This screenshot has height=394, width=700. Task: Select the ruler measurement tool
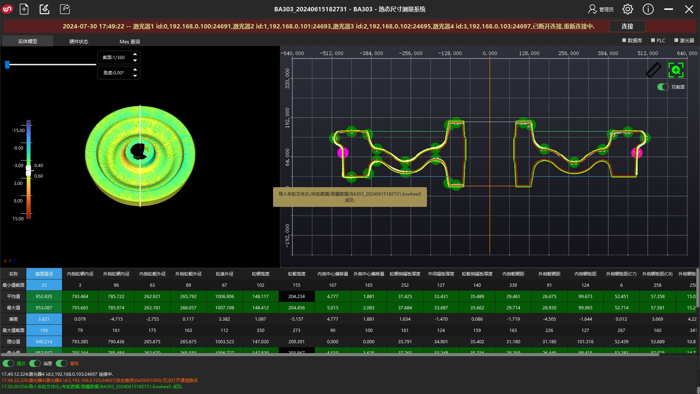[653, 70]
